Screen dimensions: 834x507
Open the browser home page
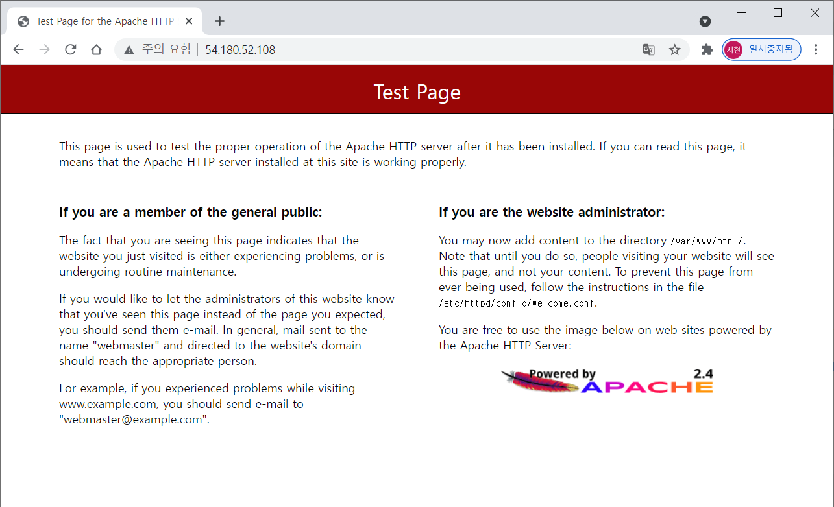96,50
